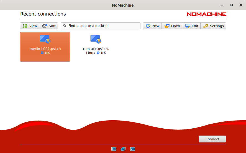Minimize the NoMachine window
The image size is (246, 153).
[x=222, y=5]
